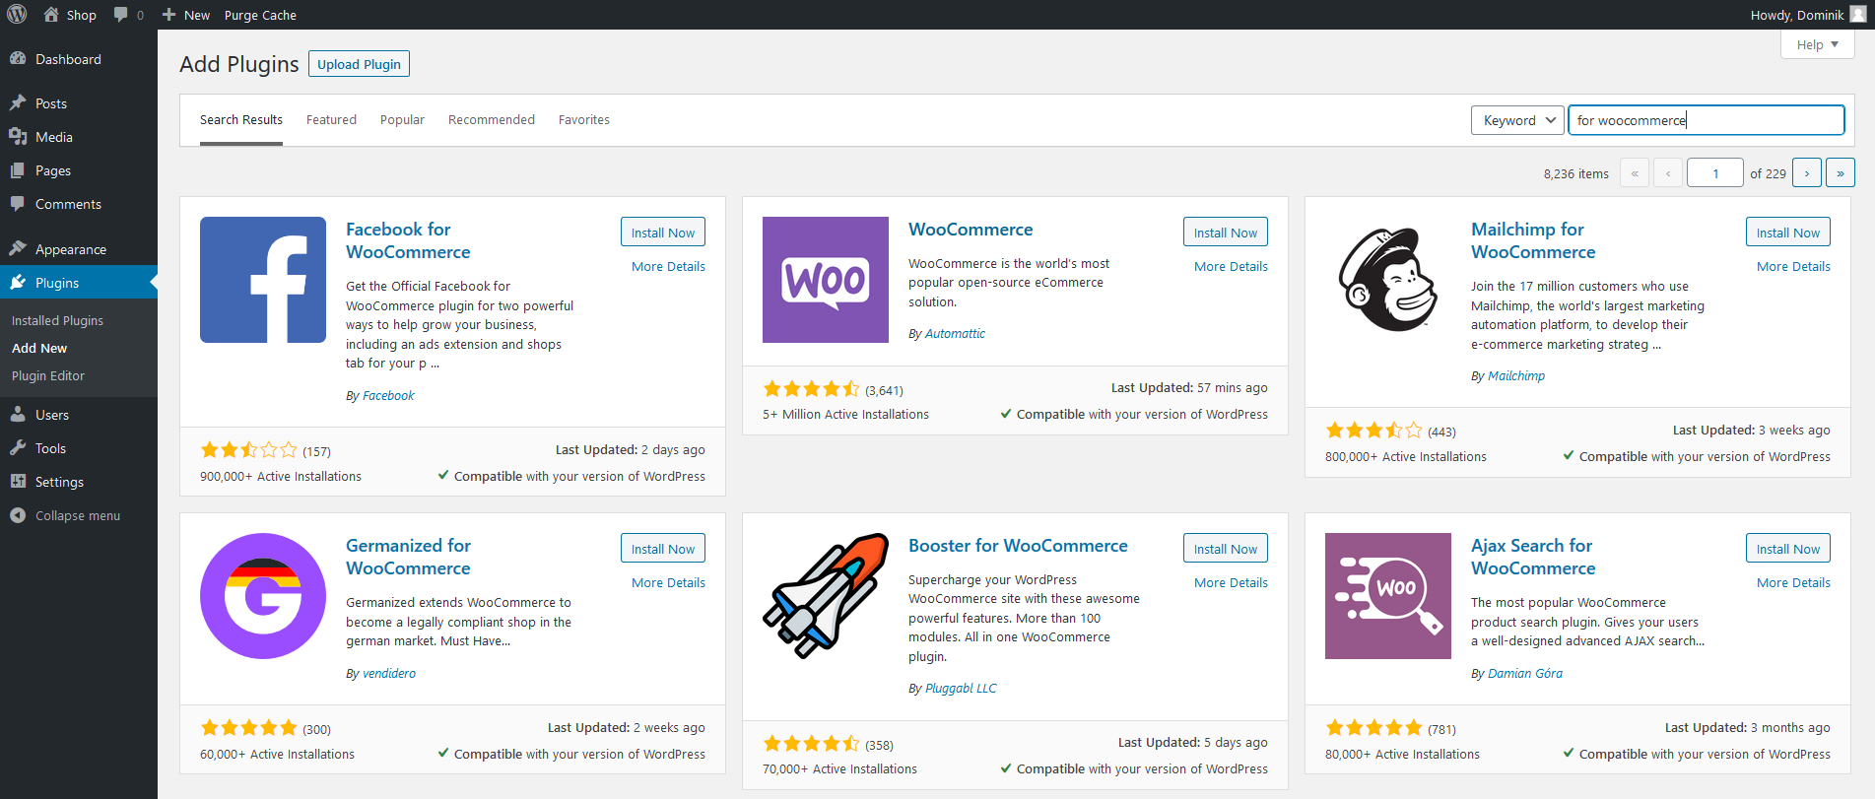This screenshot has height=799, width=1875.
Task: Click the Users icon in sidebar
Action: tap(18, 415)
